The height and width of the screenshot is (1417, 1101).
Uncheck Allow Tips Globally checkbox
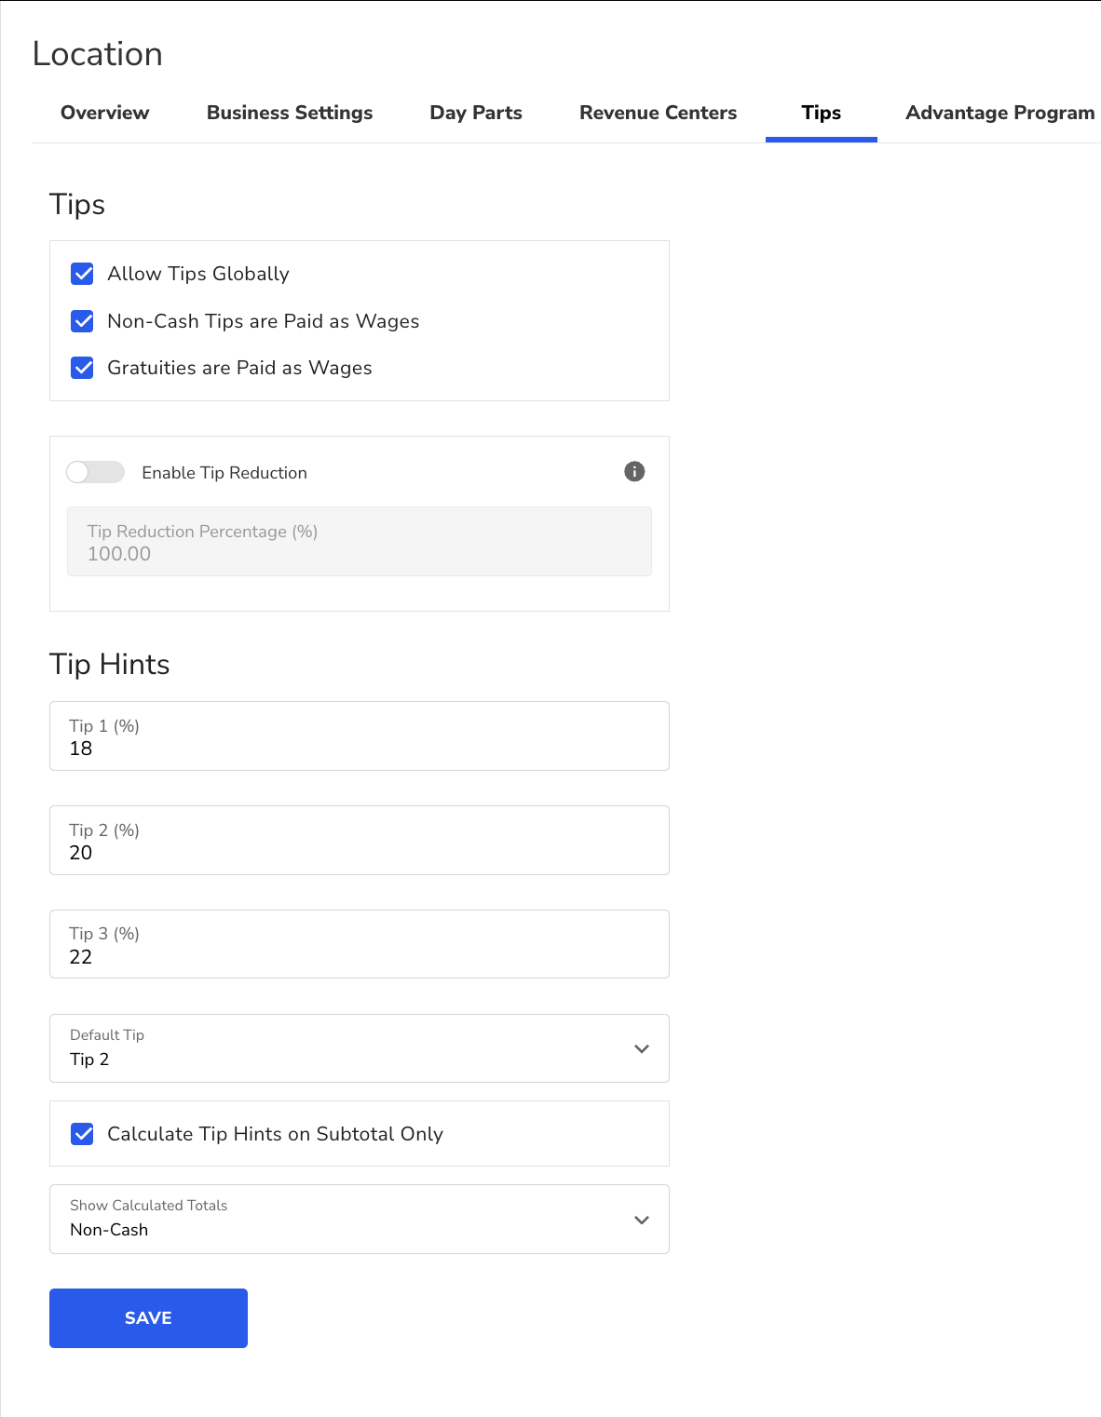[x=83, y=274]
